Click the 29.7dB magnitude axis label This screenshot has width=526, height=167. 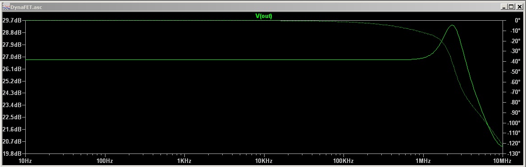12,20
